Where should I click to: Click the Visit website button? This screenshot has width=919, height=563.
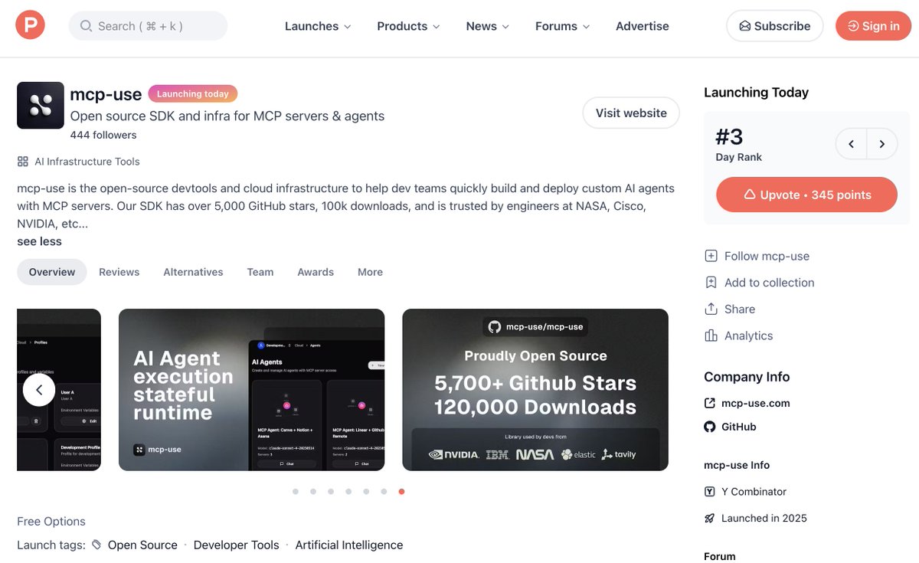(x=631, y=113)
